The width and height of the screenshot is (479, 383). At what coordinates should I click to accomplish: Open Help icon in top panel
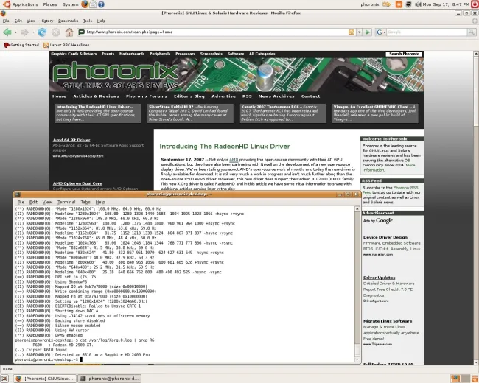(x=101, y=4)
